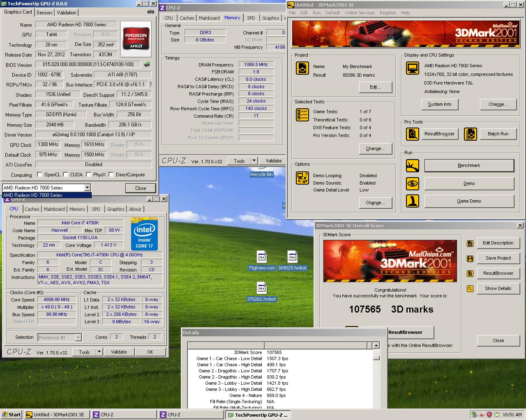Enable the OpenCL checkbox in GPU-Z
The height and width of the screenshot is (420, 526).
pyautogui.click(x=40, y=175)
